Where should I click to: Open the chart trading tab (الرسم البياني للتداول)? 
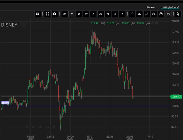170,7
